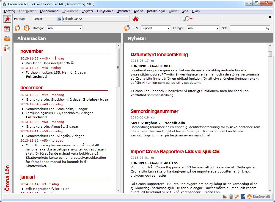Click the Sök search input field
Viewport: 275px width, 202px height.
[248, 28]
